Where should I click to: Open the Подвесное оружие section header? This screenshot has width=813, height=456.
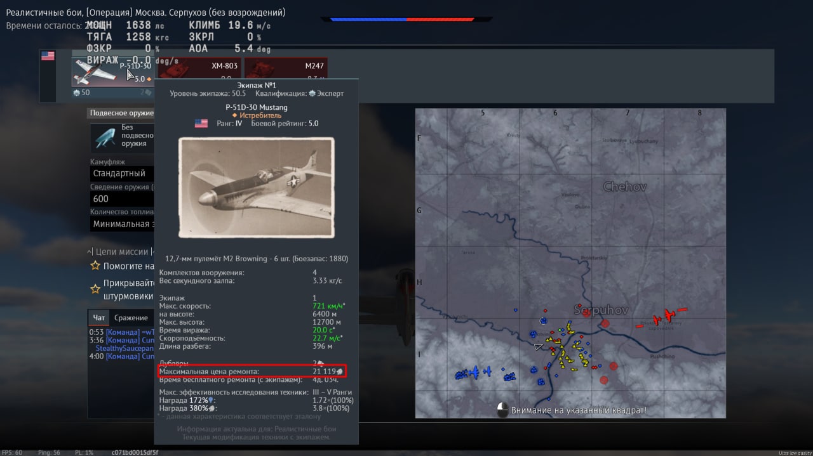pyautogui.click(x=121, y=113)
